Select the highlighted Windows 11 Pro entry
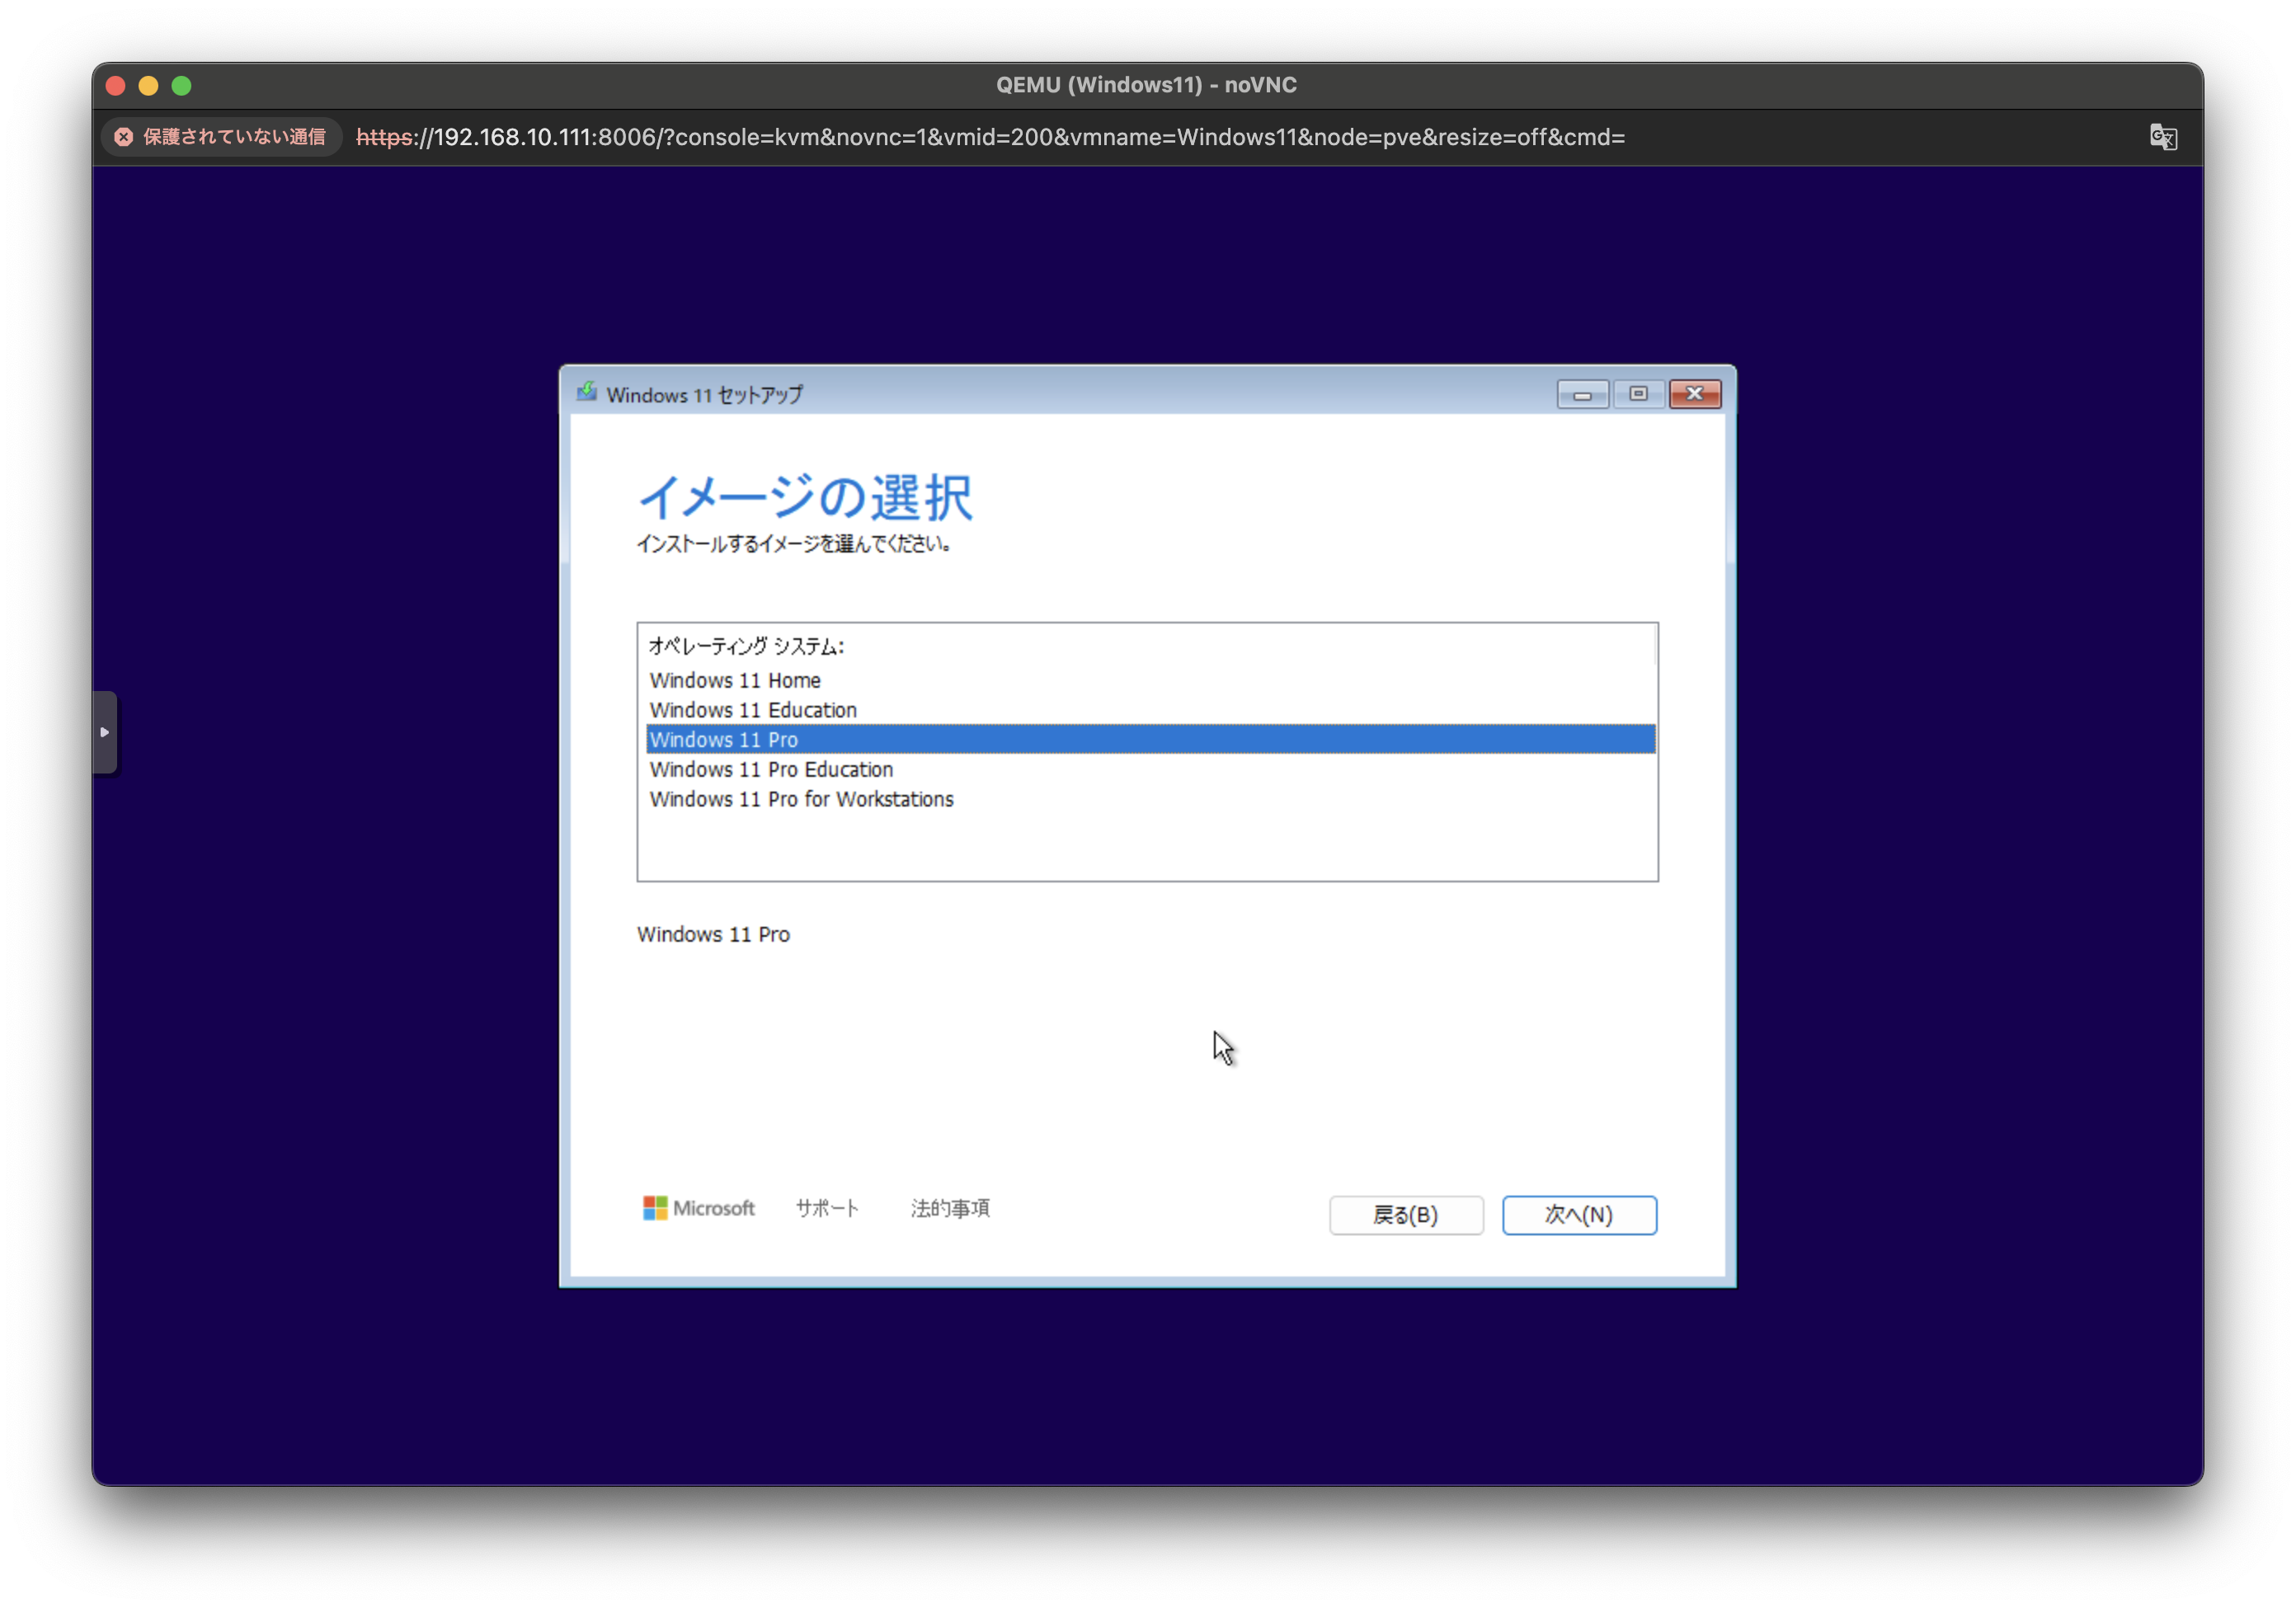The image size is (2296, 1608). [724, 740]
